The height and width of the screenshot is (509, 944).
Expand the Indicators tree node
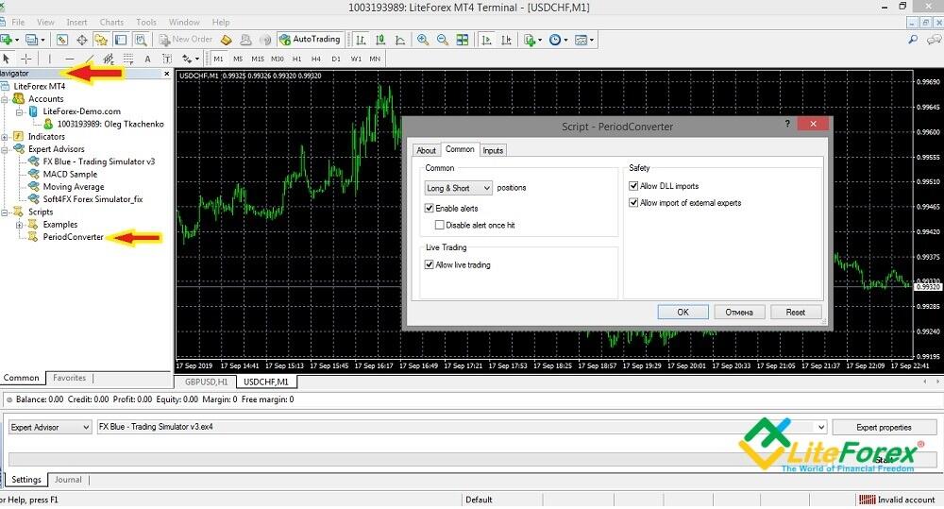click(7, 137)
